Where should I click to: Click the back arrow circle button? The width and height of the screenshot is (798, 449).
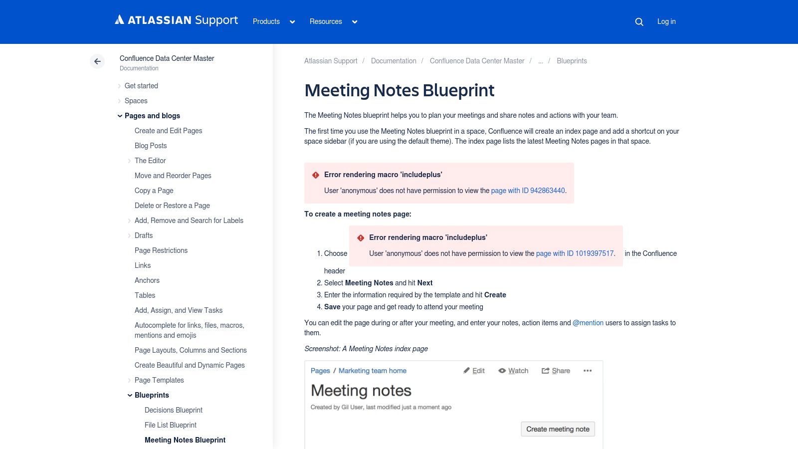pyautogui.click(x=97, y=61)
